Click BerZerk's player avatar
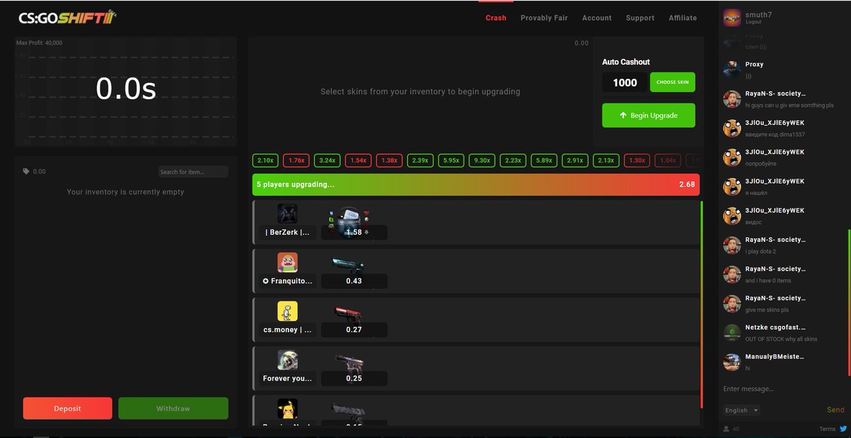Viewport: 851px width, 438px height. (x=287, y=214)
